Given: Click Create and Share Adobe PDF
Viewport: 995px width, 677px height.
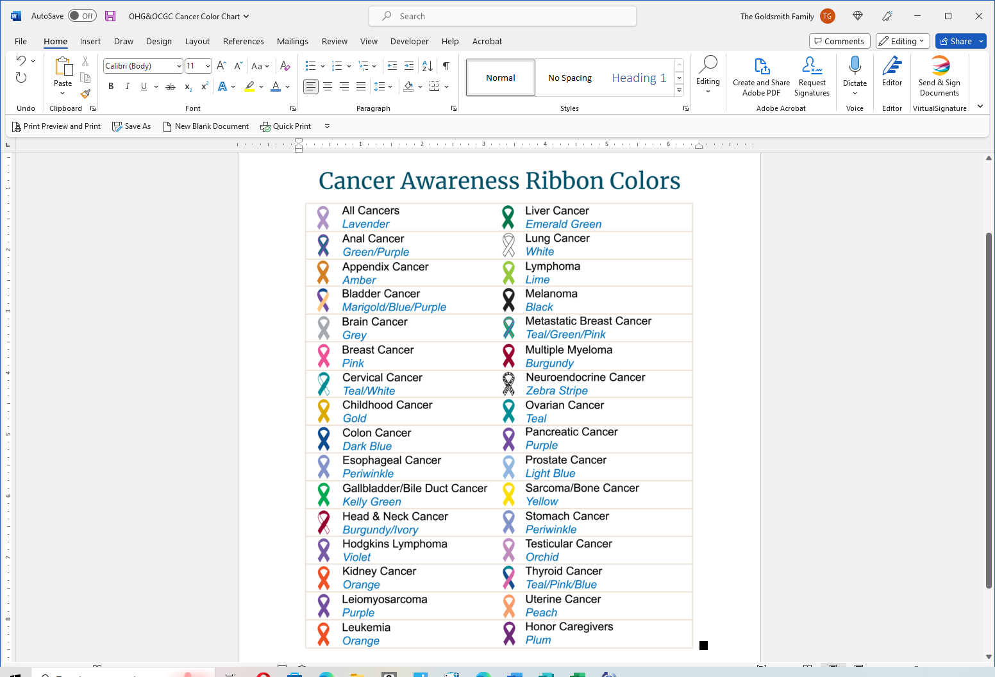Looking at the screenshot, I should (x=761, y=76).
